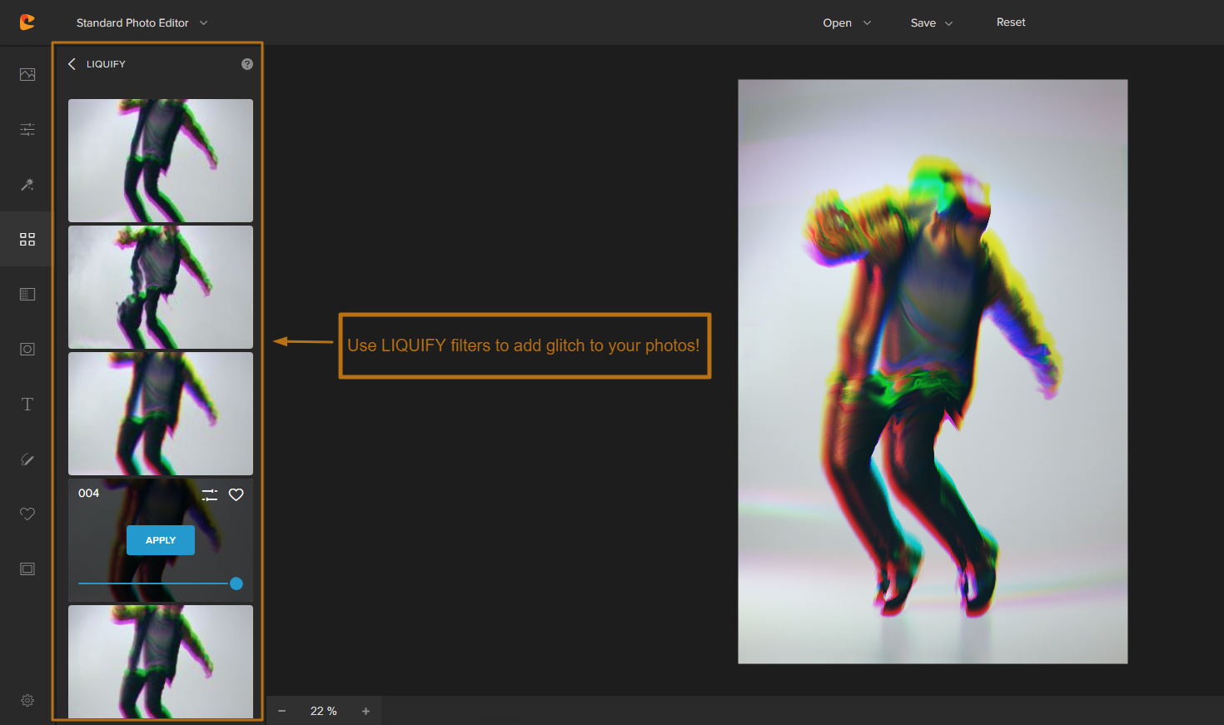
Task: Open the Text tool in sidebar
Action: click(x=27, y=405)
